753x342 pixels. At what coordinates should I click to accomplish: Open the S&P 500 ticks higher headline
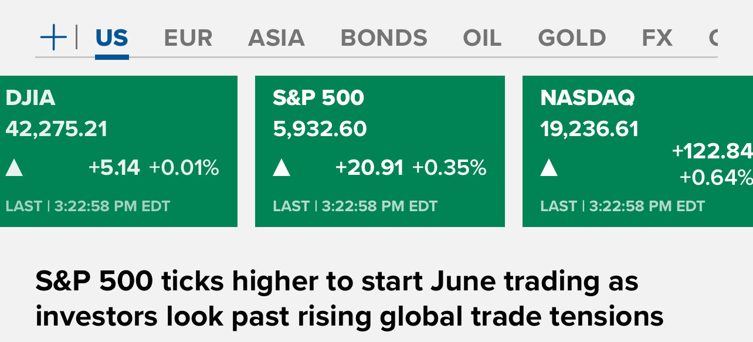click(349, 299)
